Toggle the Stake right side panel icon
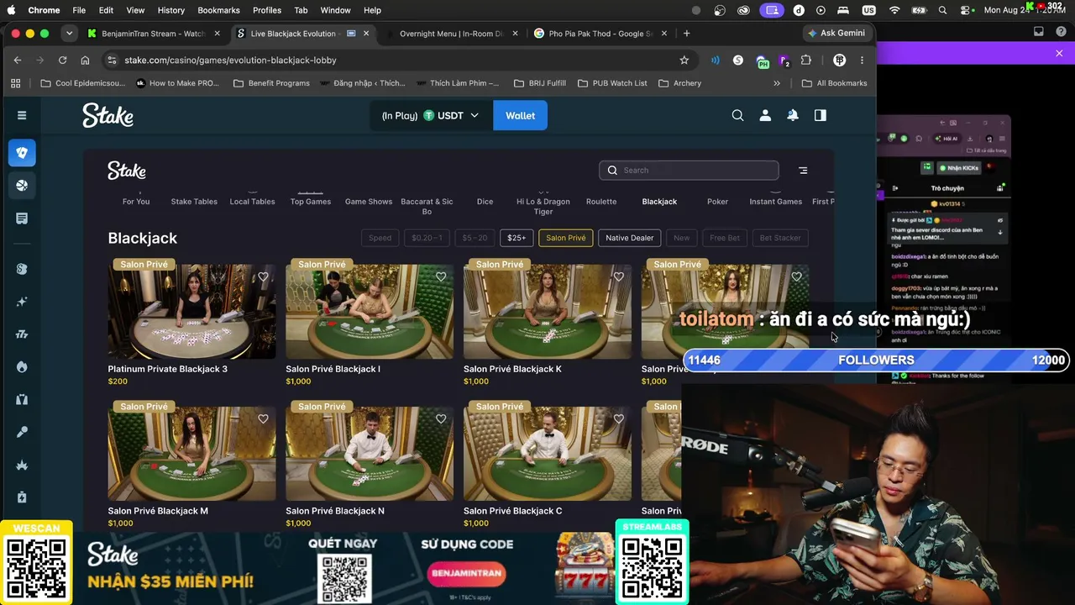 (x=821, y=115)
